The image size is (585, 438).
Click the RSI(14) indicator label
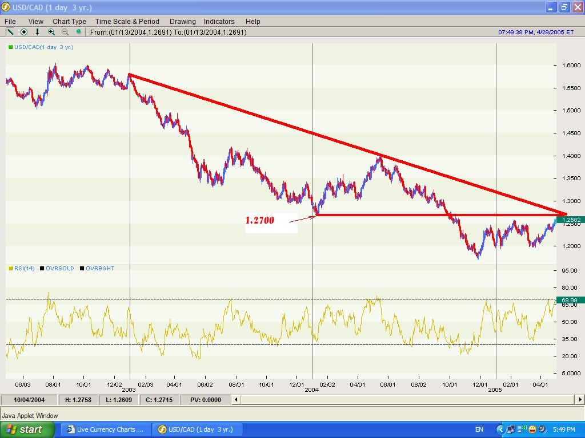(24, 268)
